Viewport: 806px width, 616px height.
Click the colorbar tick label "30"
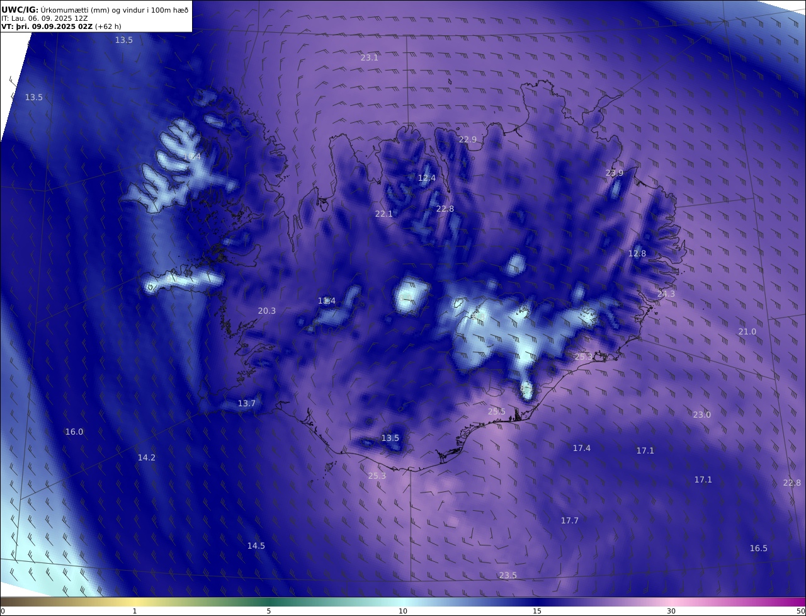coord(671,611)
